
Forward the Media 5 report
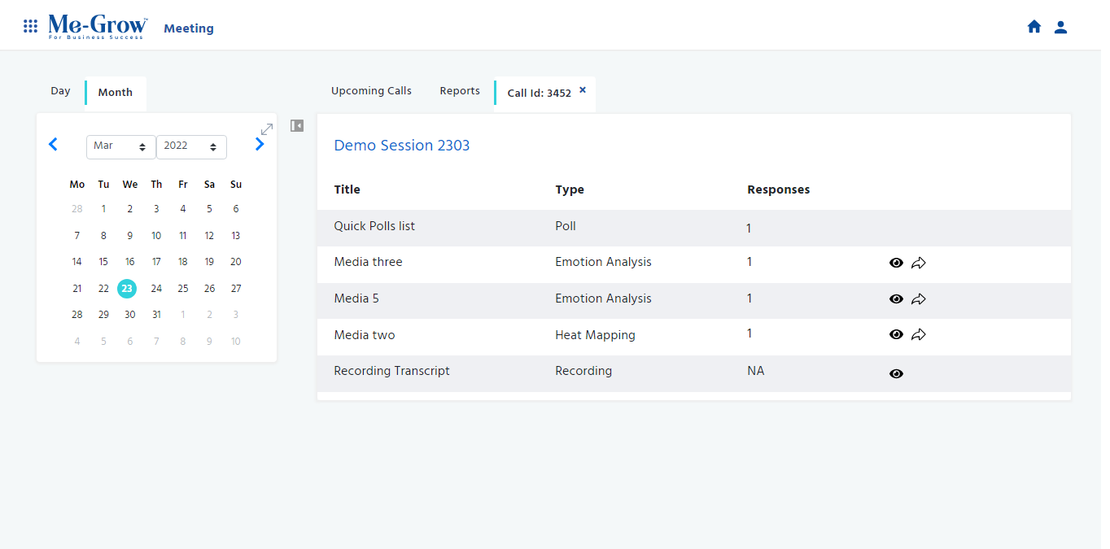click(919, 298)
